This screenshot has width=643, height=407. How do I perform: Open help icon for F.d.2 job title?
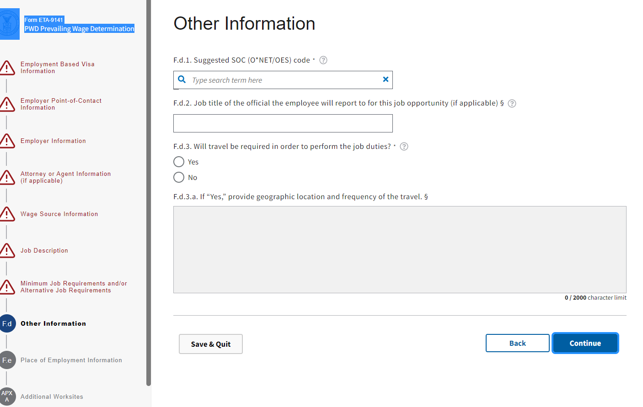click(x=512, y=103)
